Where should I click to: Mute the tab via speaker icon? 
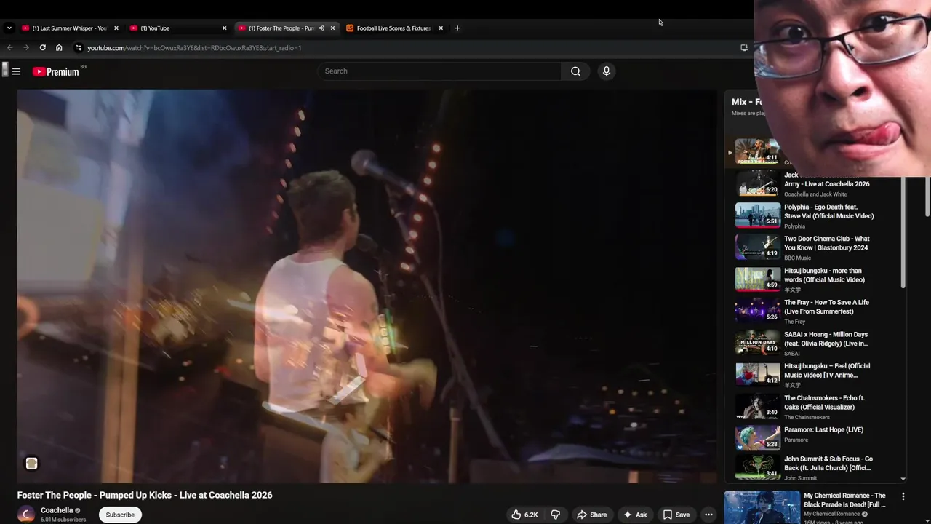pos(321,28)
